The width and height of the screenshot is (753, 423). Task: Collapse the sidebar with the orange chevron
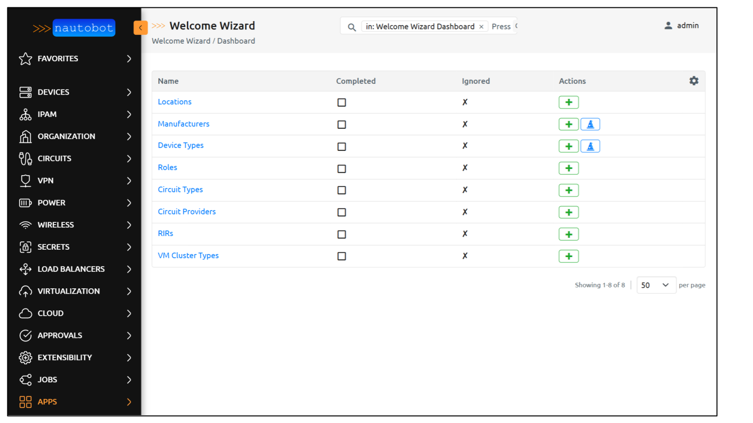click(x=141, y=28)
